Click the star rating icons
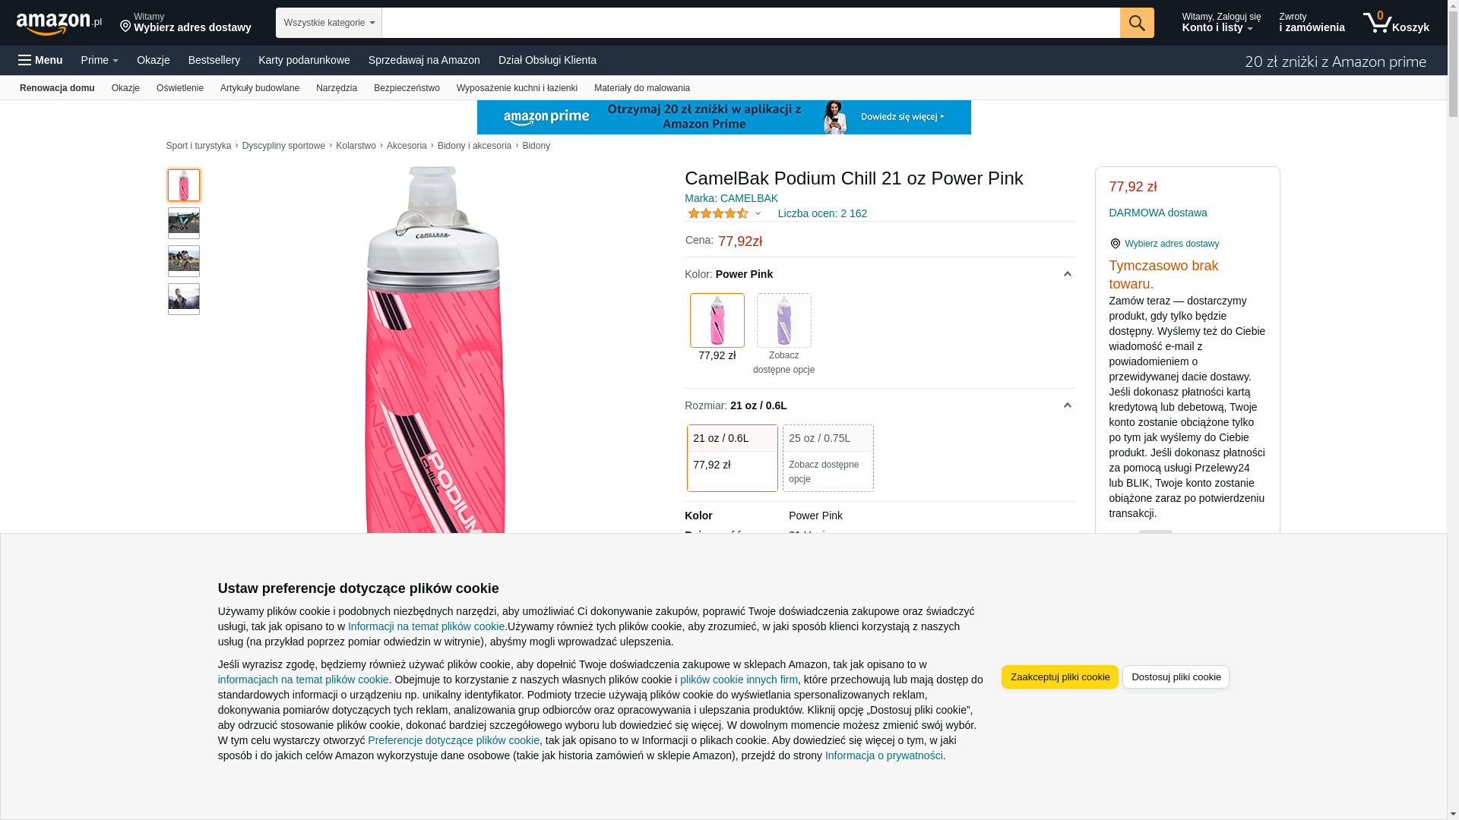This screenshot has height=820, width=1459. pyautogui.click(x=717, y=213)
